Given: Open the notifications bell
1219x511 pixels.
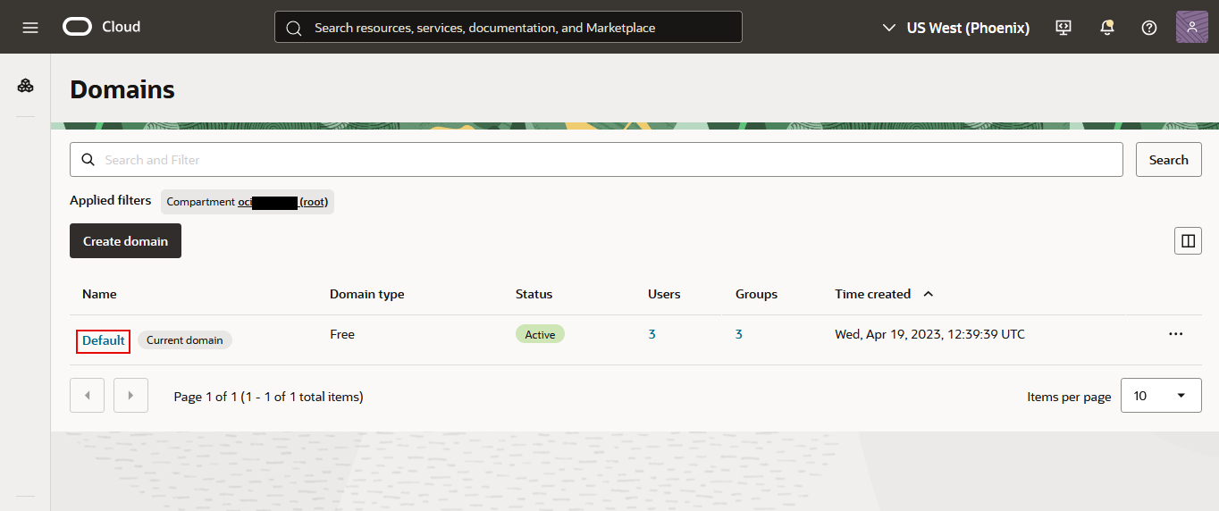Looking at the screenshot, I should coord(1106,28).
